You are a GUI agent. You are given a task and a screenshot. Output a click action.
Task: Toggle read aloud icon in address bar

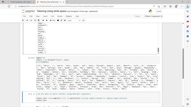pos(154,6)
